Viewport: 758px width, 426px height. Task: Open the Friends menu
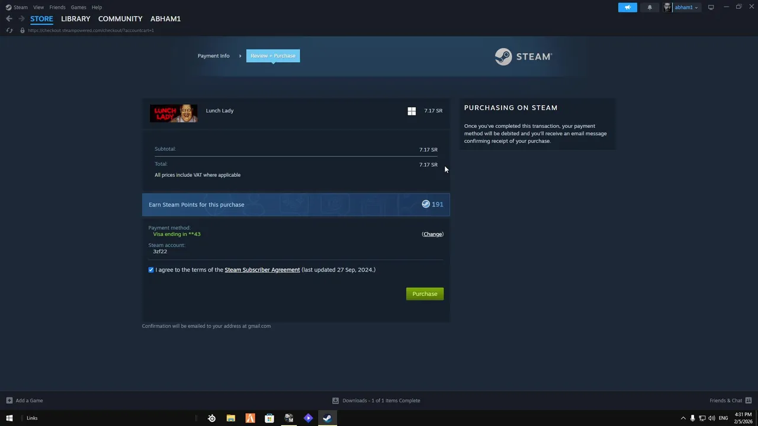57,7
